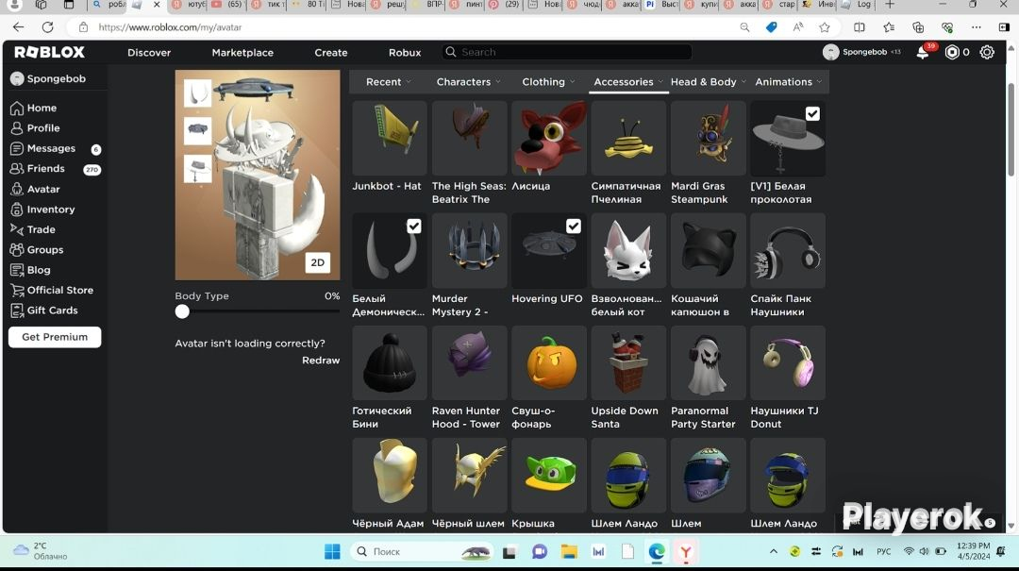Viewport: 1019px width, 571px height.
Task: Click the horns thumbnail beside the avatar preview
Action: point(197,93)
